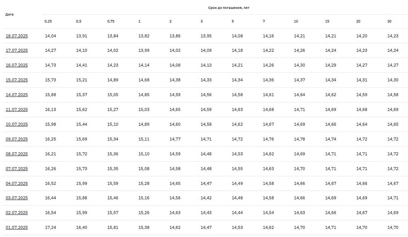This screenshot has height=237, width=408.
Task: Click the 14,23 value in the 18.07.2025 row
Action: [x=392, y=36]
